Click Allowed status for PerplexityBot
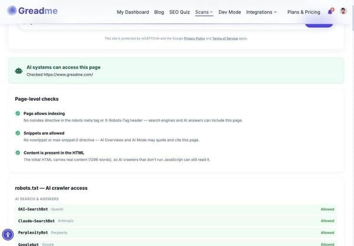Image resolution: width=354 pixels, height=246 pixels. (327, 232)
